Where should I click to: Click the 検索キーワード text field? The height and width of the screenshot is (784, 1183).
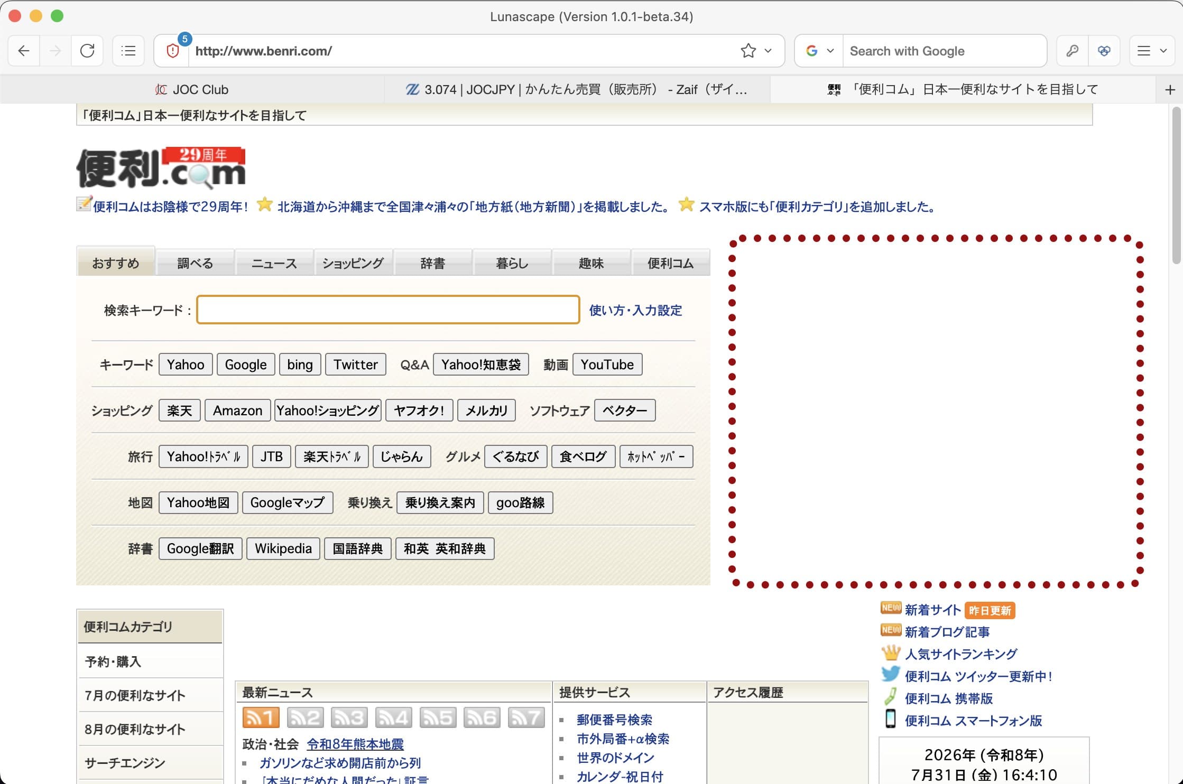coord(388,310)
